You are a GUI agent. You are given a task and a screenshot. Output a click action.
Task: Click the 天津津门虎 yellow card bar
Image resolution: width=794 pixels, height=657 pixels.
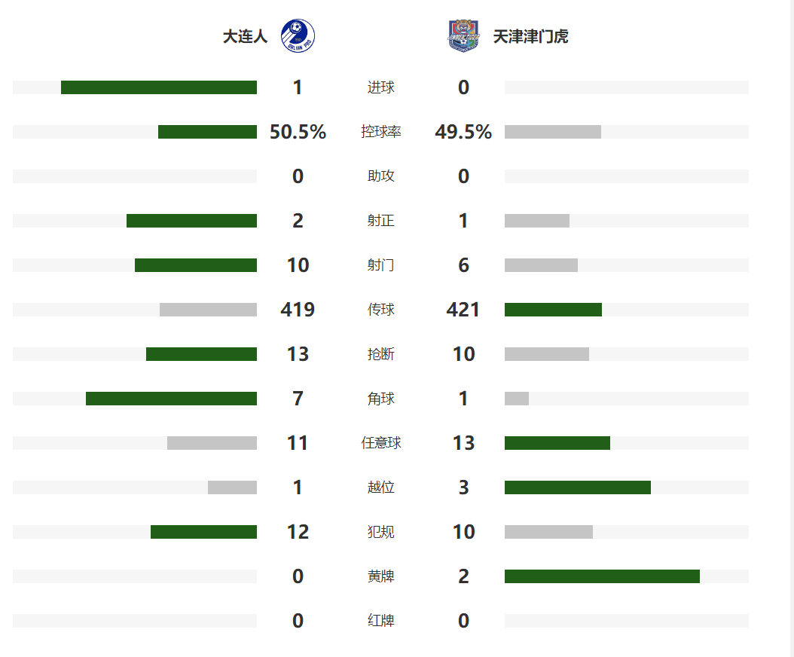pos(602,576)
